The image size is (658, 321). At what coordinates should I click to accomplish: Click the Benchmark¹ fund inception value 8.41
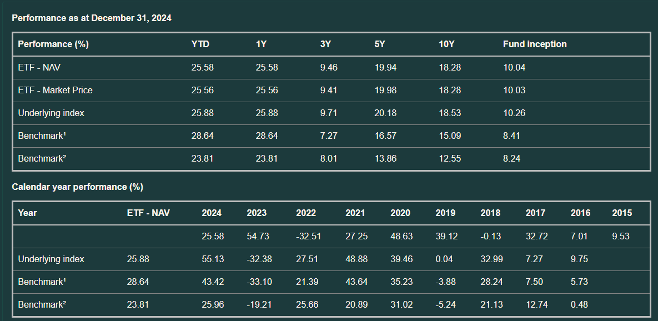(512, 136)
